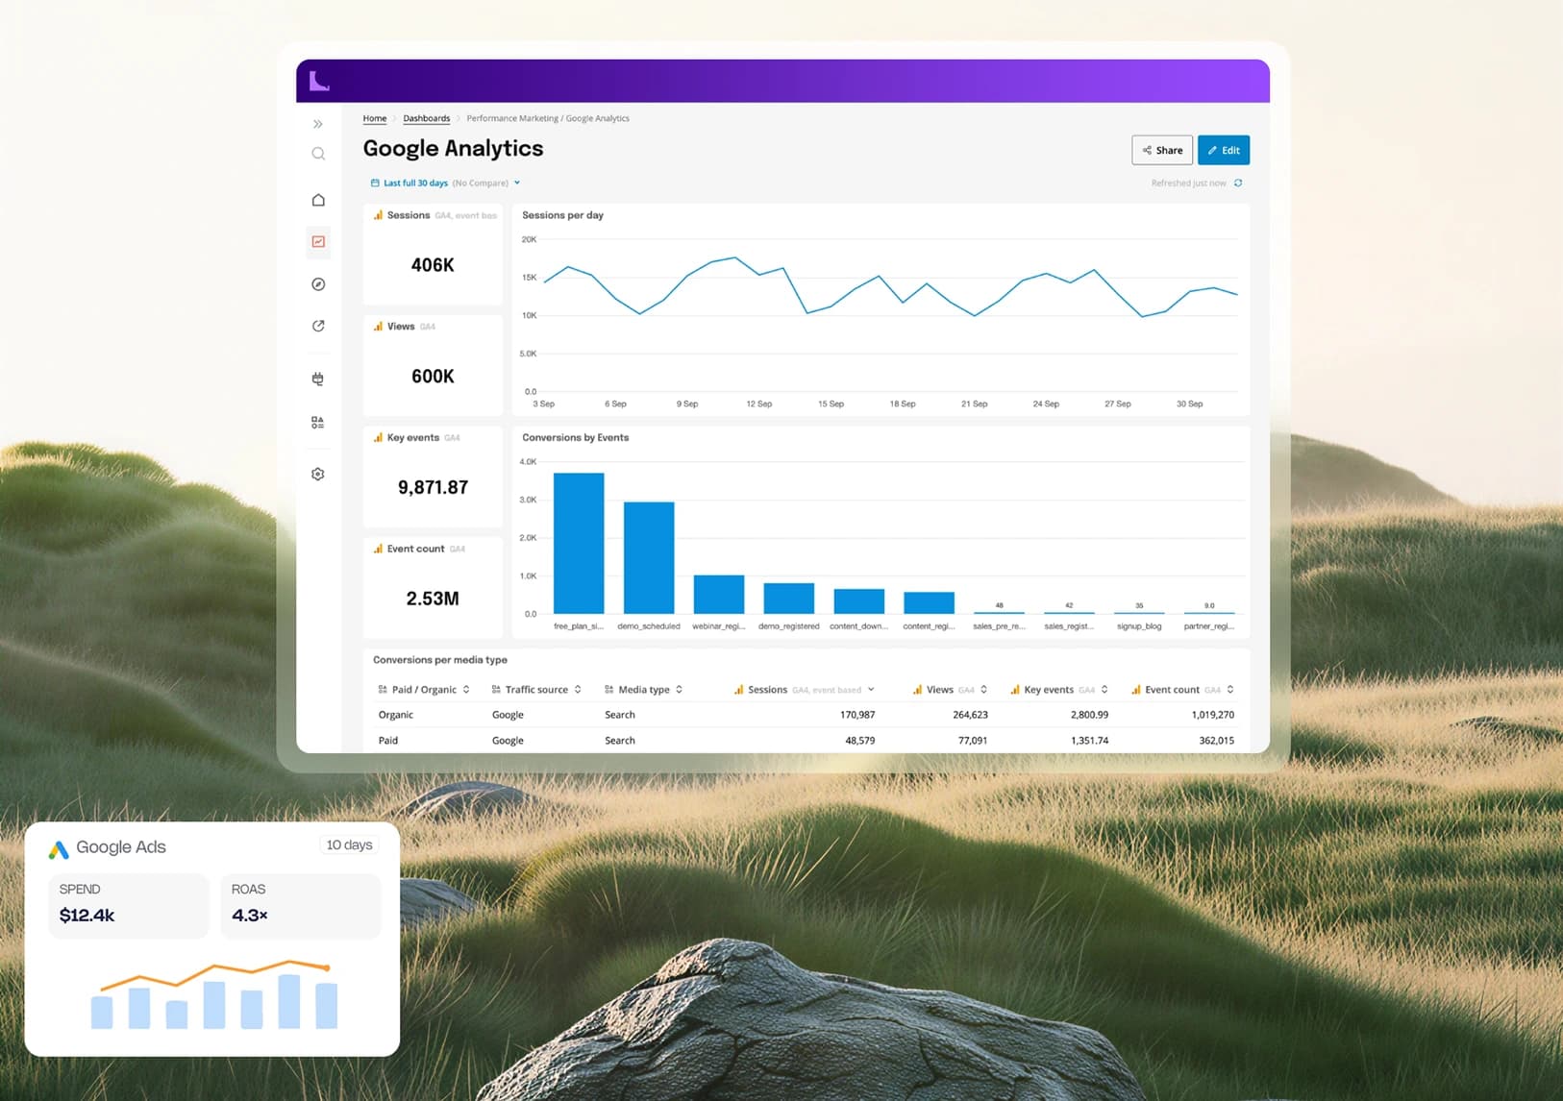Image resolution: width=1563 pixels, height=1101 pixels.
Task: Open search from the sidebar magnifier icon
Action: (318, 154)
